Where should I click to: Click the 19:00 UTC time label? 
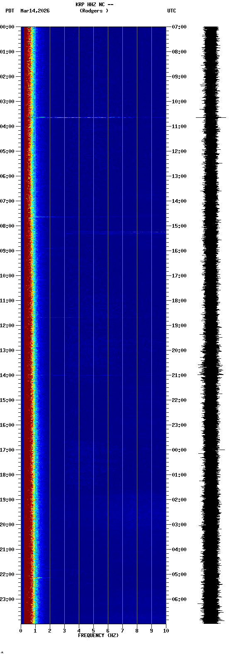[x=179, y=326]
